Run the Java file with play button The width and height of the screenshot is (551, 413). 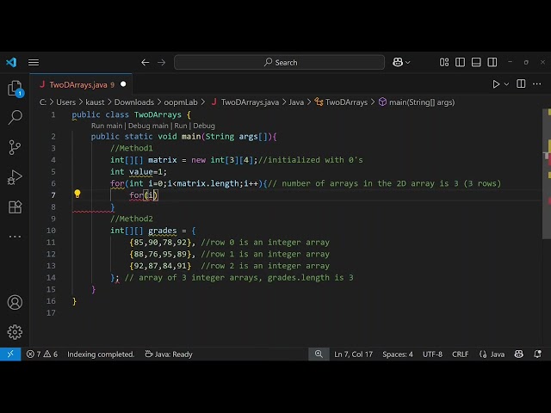coord(496,84)
